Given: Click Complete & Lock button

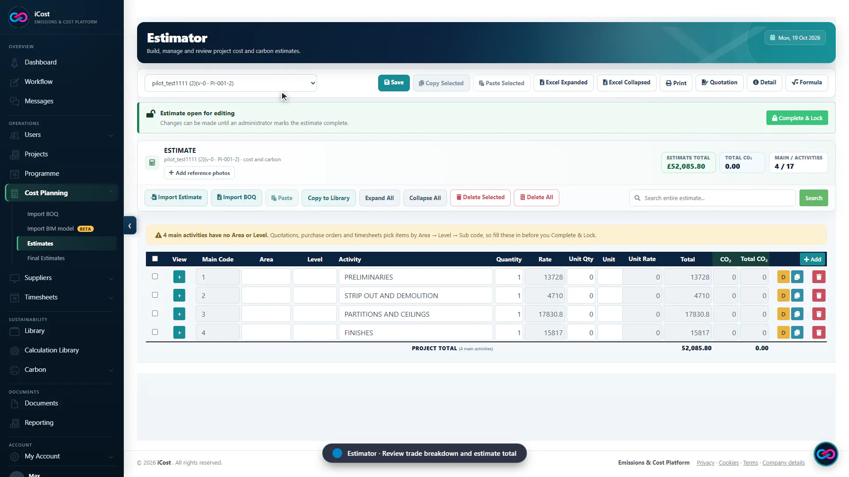Looking at the screenshot, I should pos(797,118).
